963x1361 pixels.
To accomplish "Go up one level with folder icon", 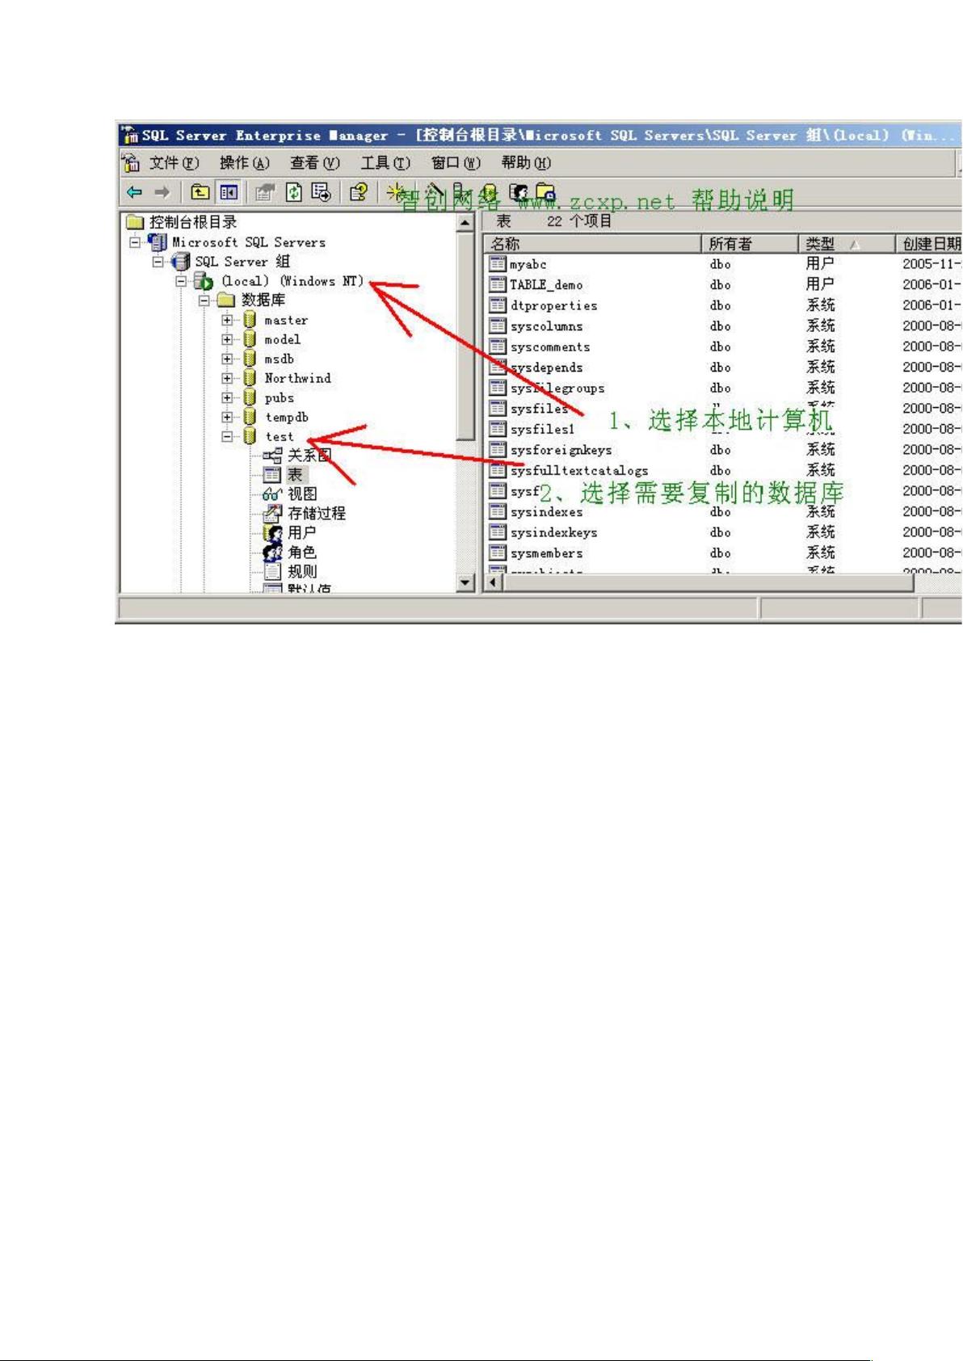I will click(x=200, y=192).
